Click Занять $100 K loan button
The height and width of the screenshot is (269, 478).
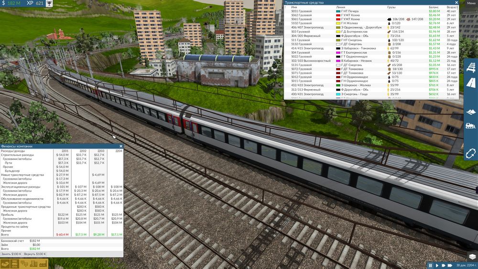point(11,254)
